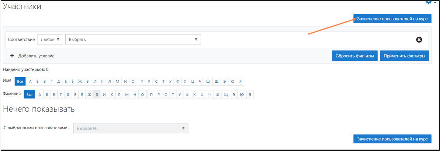Click the plus icon to add condition
This screenshot has height=151, width=440.
pyautogui.click(x=12, y=56)
